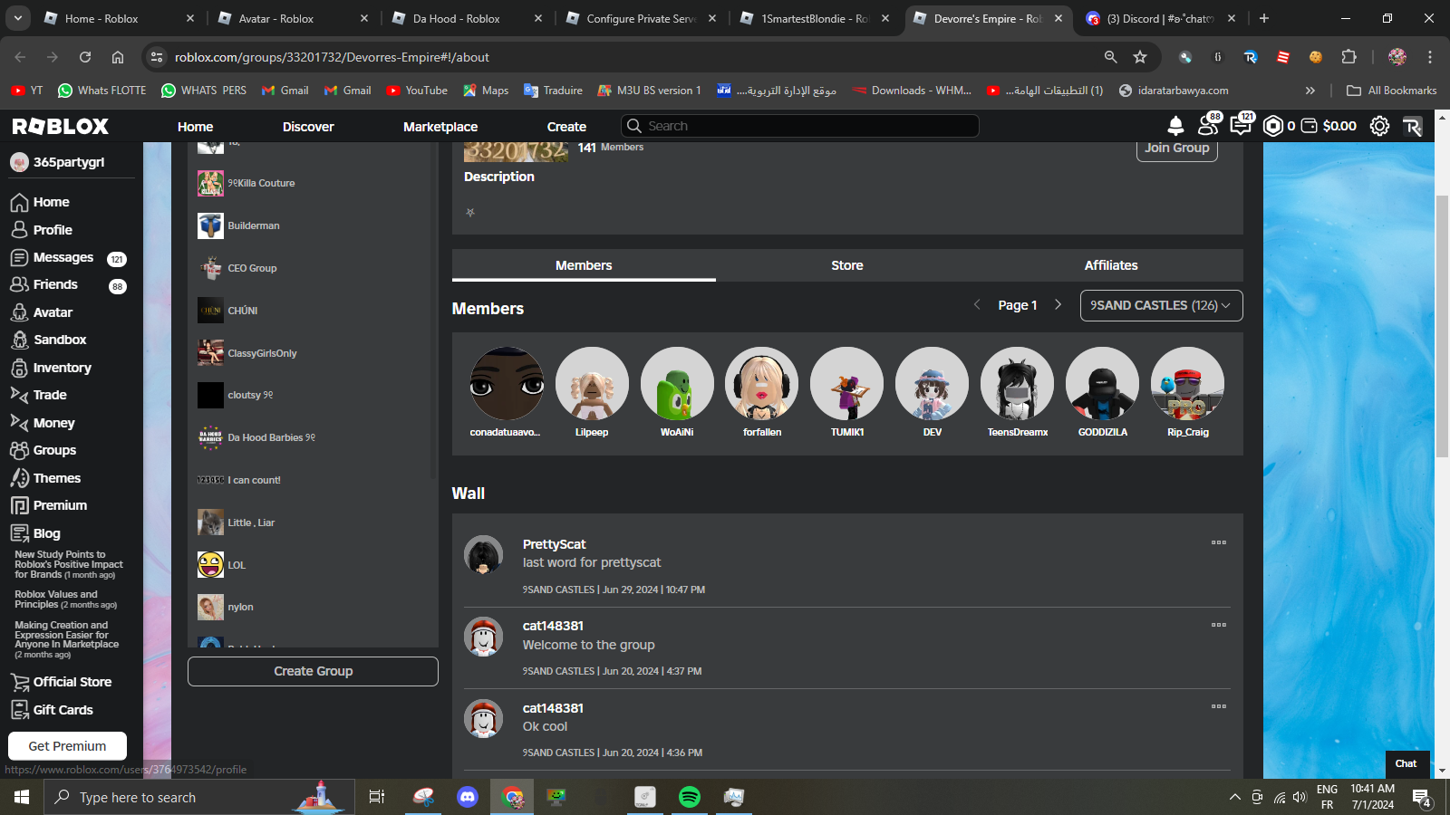Open GODDIZILA's member avatar

(1102, 384)
